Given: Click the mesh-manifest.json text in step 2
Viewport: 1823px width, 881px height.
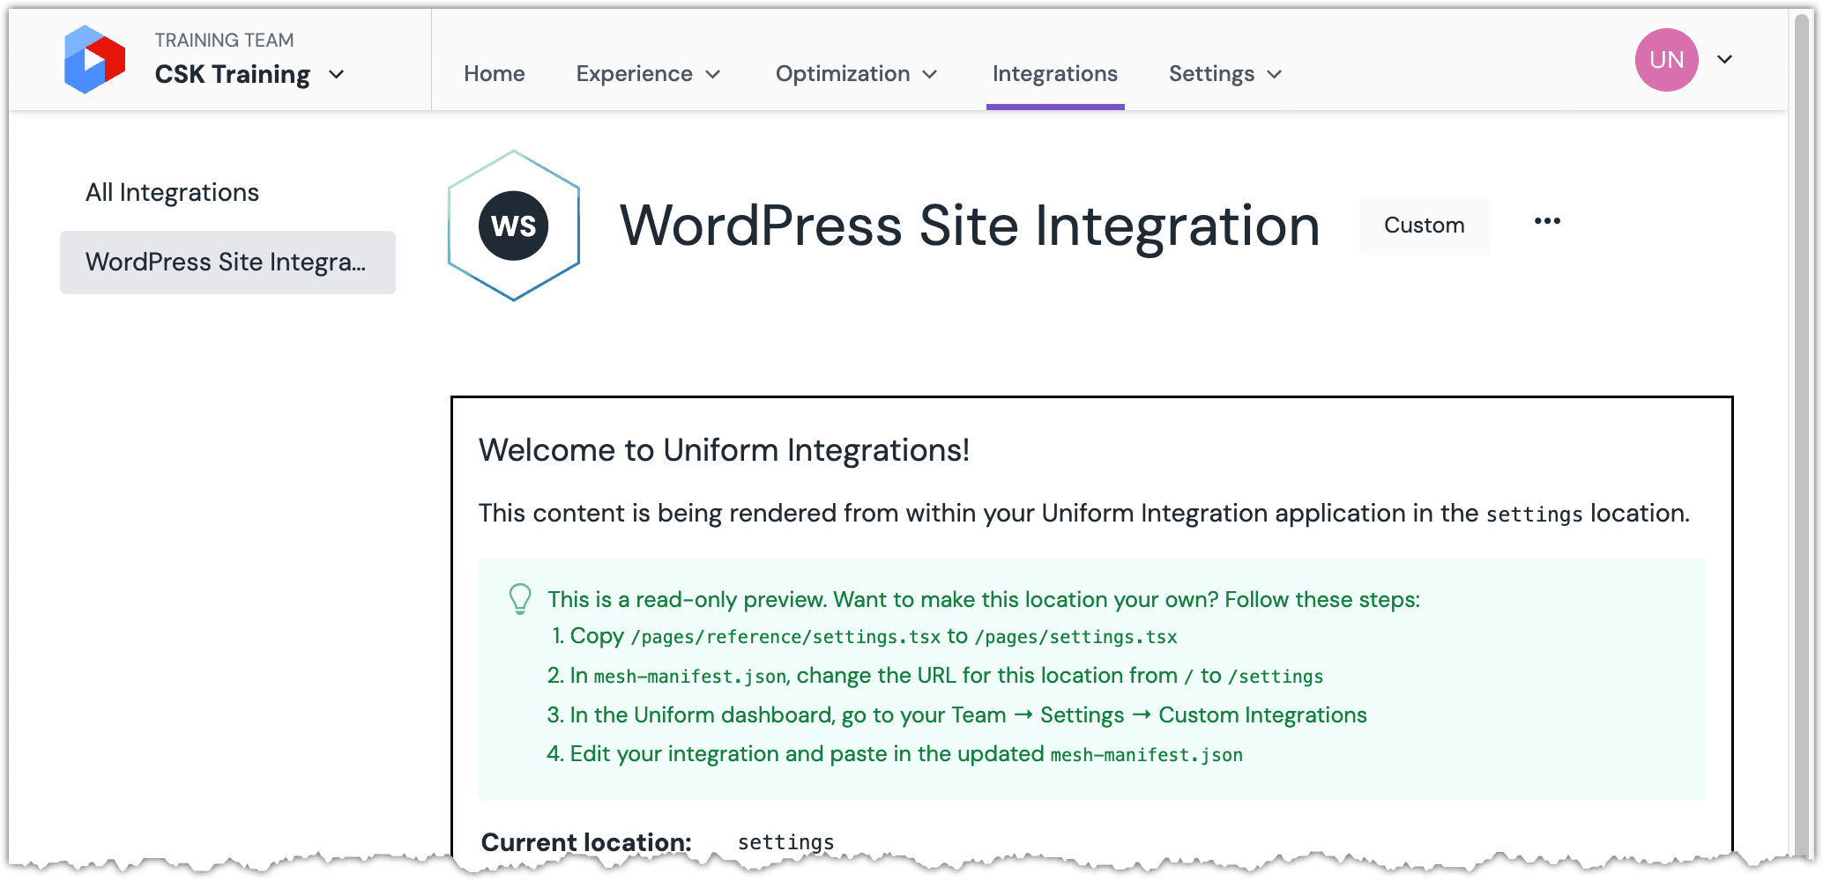Looking at the screenshot, I should 689,677.
